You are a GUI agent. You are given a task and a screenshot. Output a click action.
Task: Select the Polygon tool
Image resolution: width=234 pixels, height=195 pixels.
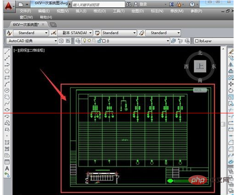7,71
